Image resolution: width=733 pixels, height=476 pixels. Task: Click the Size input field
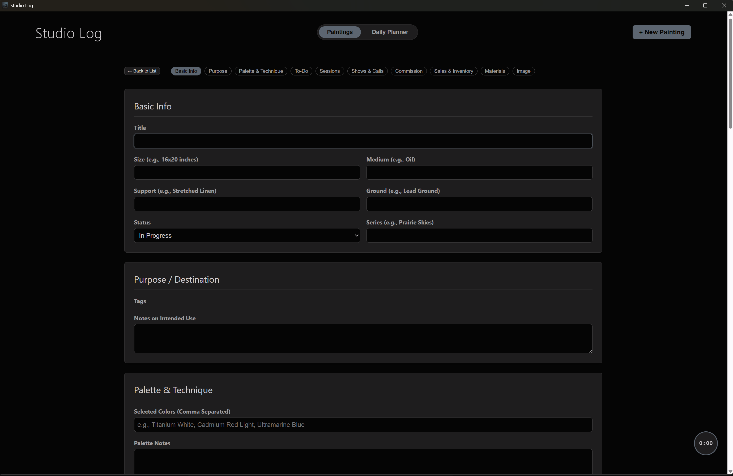247,173
